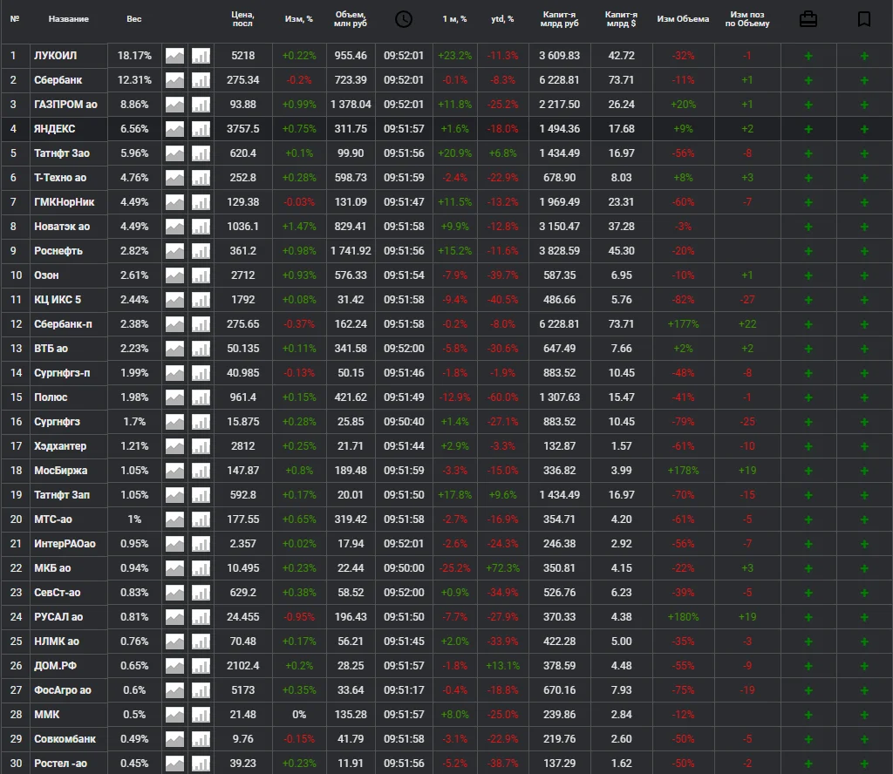Sort by Цена, посл column header
Viewport: 893px width, 774px height.
coord(242,19)
